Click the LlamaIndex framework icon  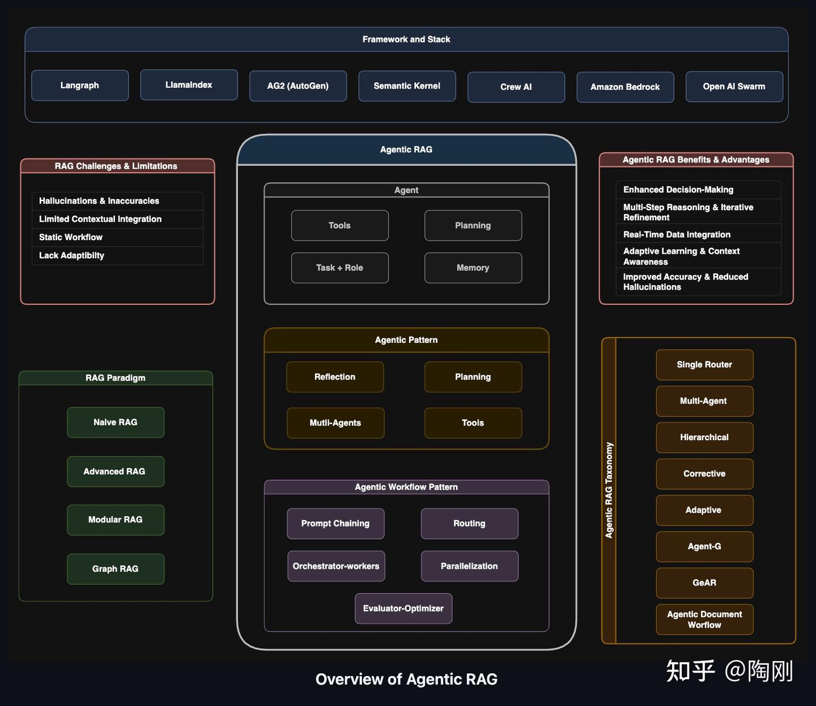tap(189, 84)
